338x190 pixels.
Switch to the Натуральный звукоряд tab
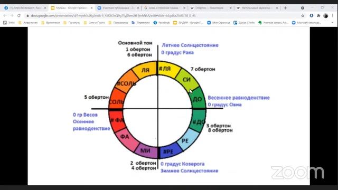[257, 8]
